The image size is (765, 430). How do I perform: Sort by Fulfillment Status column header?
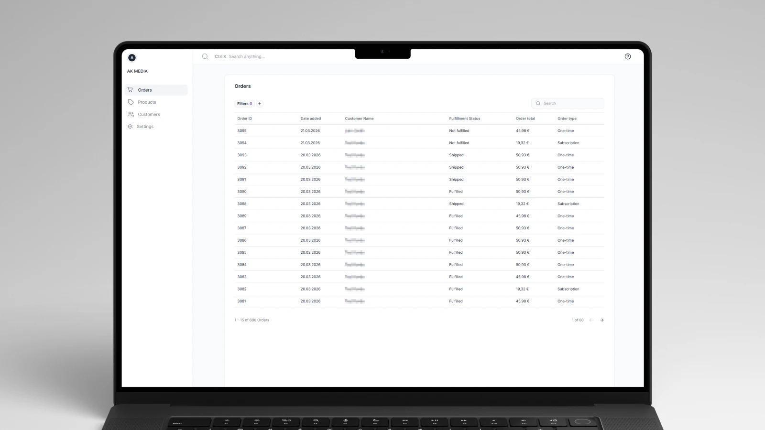pos(464,118)
